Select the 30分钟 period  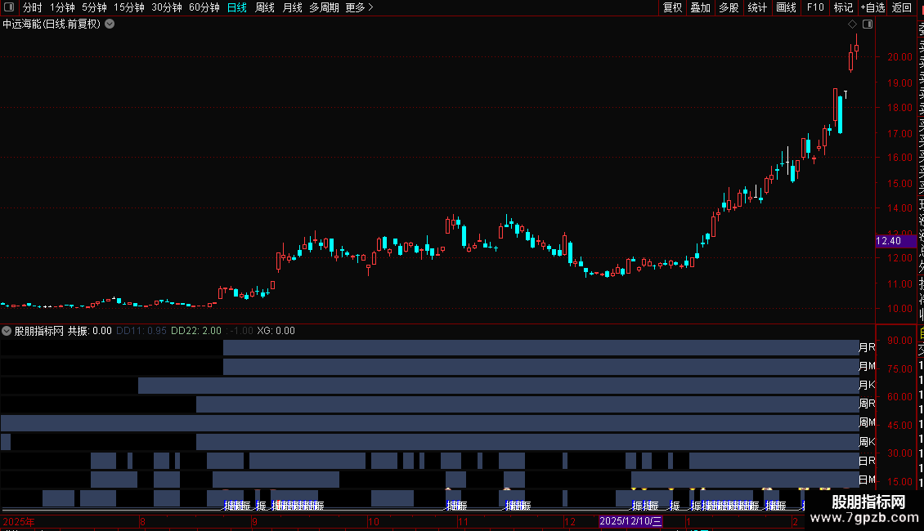click(x=166, y=7)
